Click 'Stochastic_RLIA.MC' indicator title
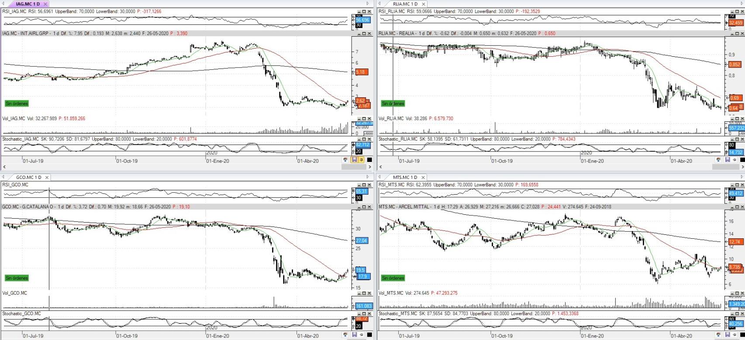745x340 pixels. pos(398,139)
